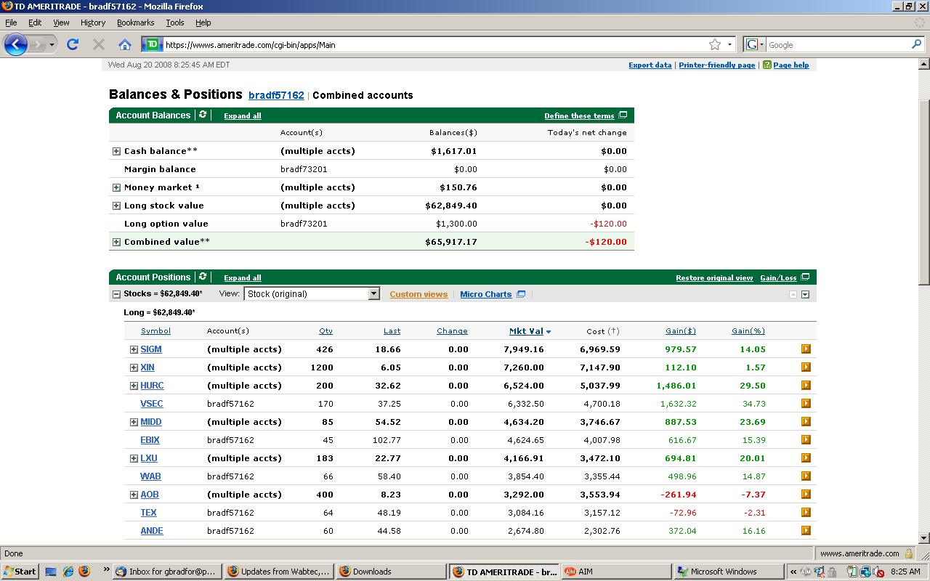
Task: Click the Export data link
Action: 650,65
